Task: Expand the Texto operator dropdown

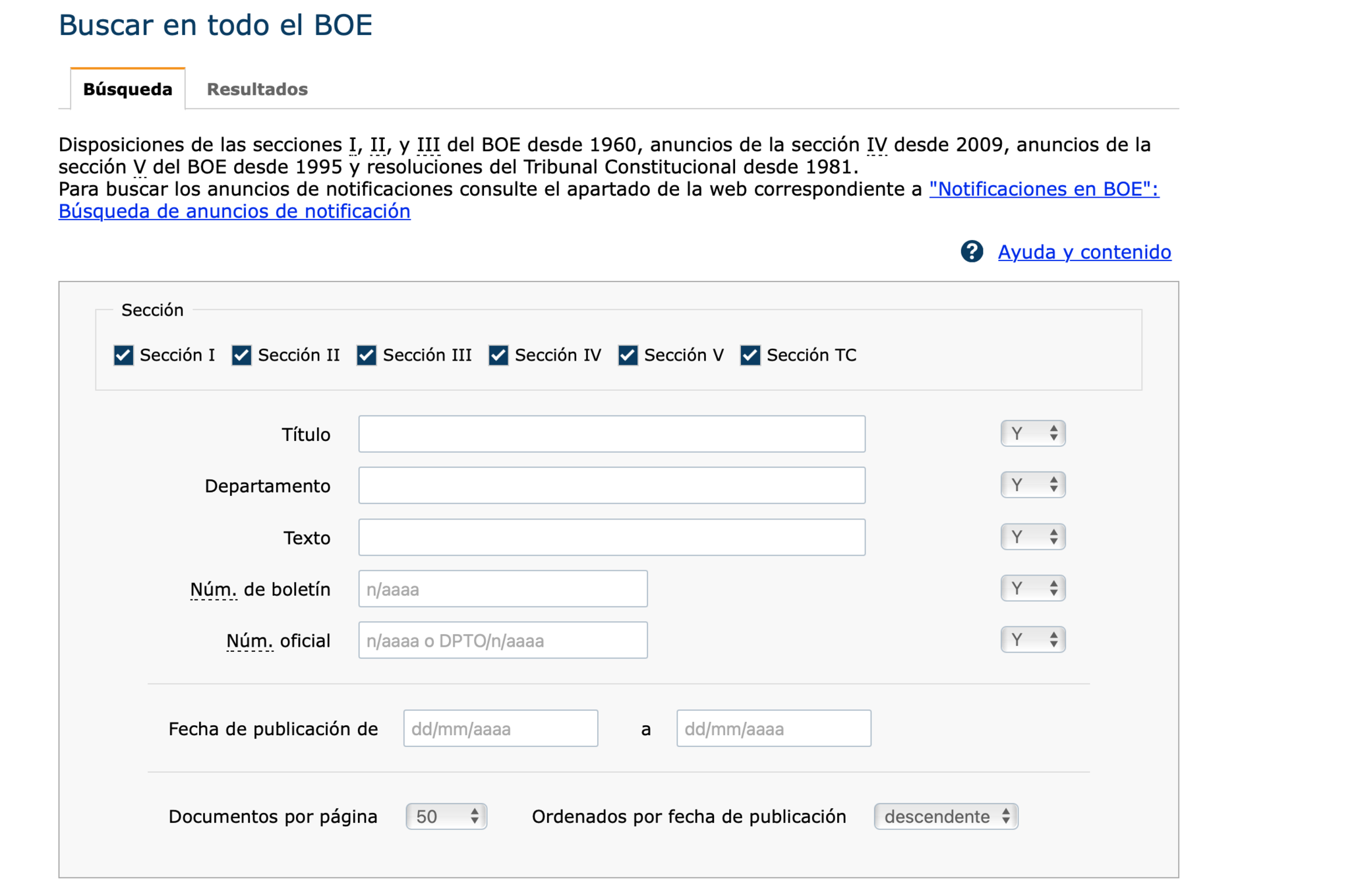Action: [x=1032, y=537]
